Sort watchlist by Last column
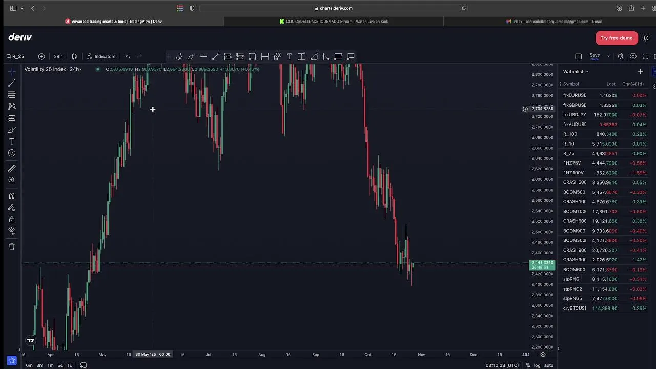 coord(611,84)
